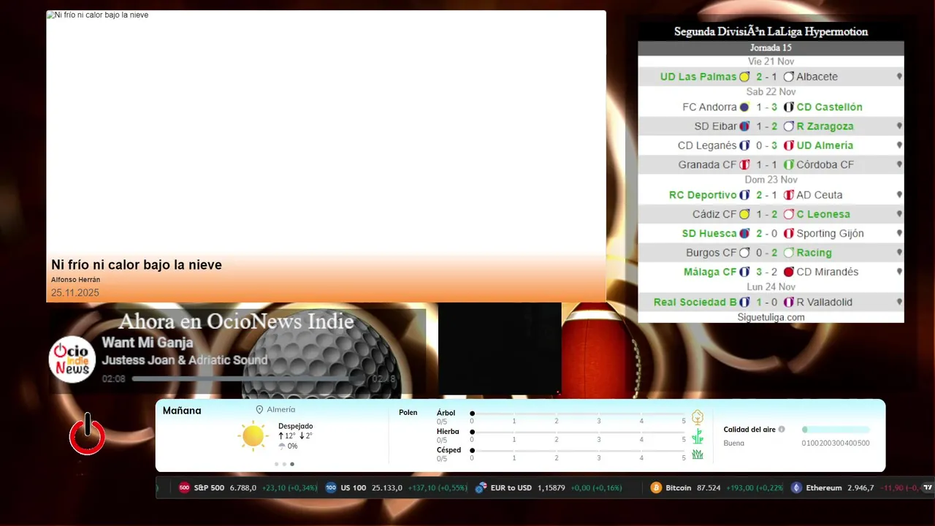Select the second weather pagination dot
935x526 pixels.
pyautogui.click(x=284, y=464)
